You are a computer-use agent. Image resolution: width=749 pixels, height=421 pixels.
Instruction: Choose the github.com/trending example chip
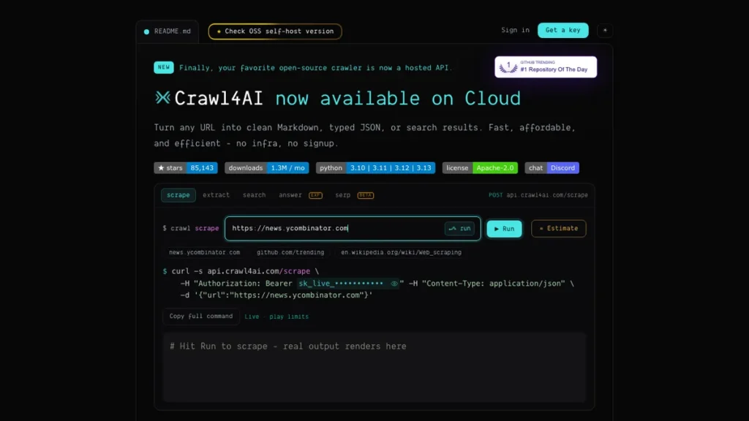tap(290, 252)
